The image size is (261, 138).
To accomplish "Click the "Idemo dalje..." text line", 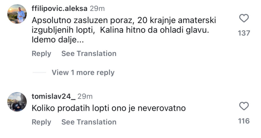I will tap(58, 40).
